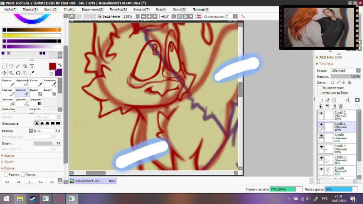Select the Text tool icon
The image size is (363, 204).
32,66
